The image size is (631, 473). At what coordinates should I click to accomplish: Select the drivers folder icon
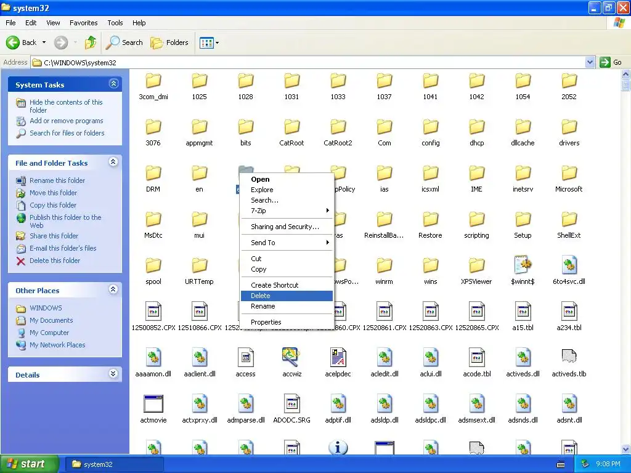(569, 127)
